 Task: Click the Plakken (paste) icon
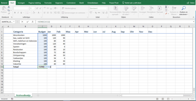[x=4, y=8]
